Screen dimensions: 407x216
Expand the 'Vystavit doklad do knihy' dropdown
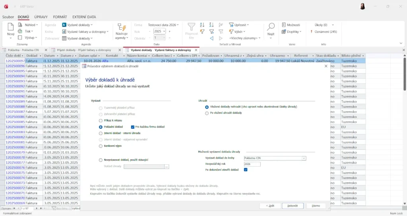tap(304, 158)
